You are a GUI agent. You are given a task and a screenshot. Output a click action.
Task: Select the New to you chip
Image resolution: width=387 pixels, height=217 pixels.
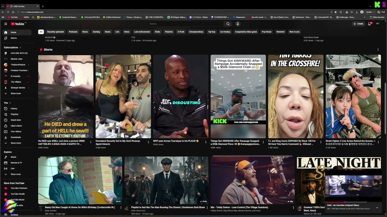(x=294, y=32)
